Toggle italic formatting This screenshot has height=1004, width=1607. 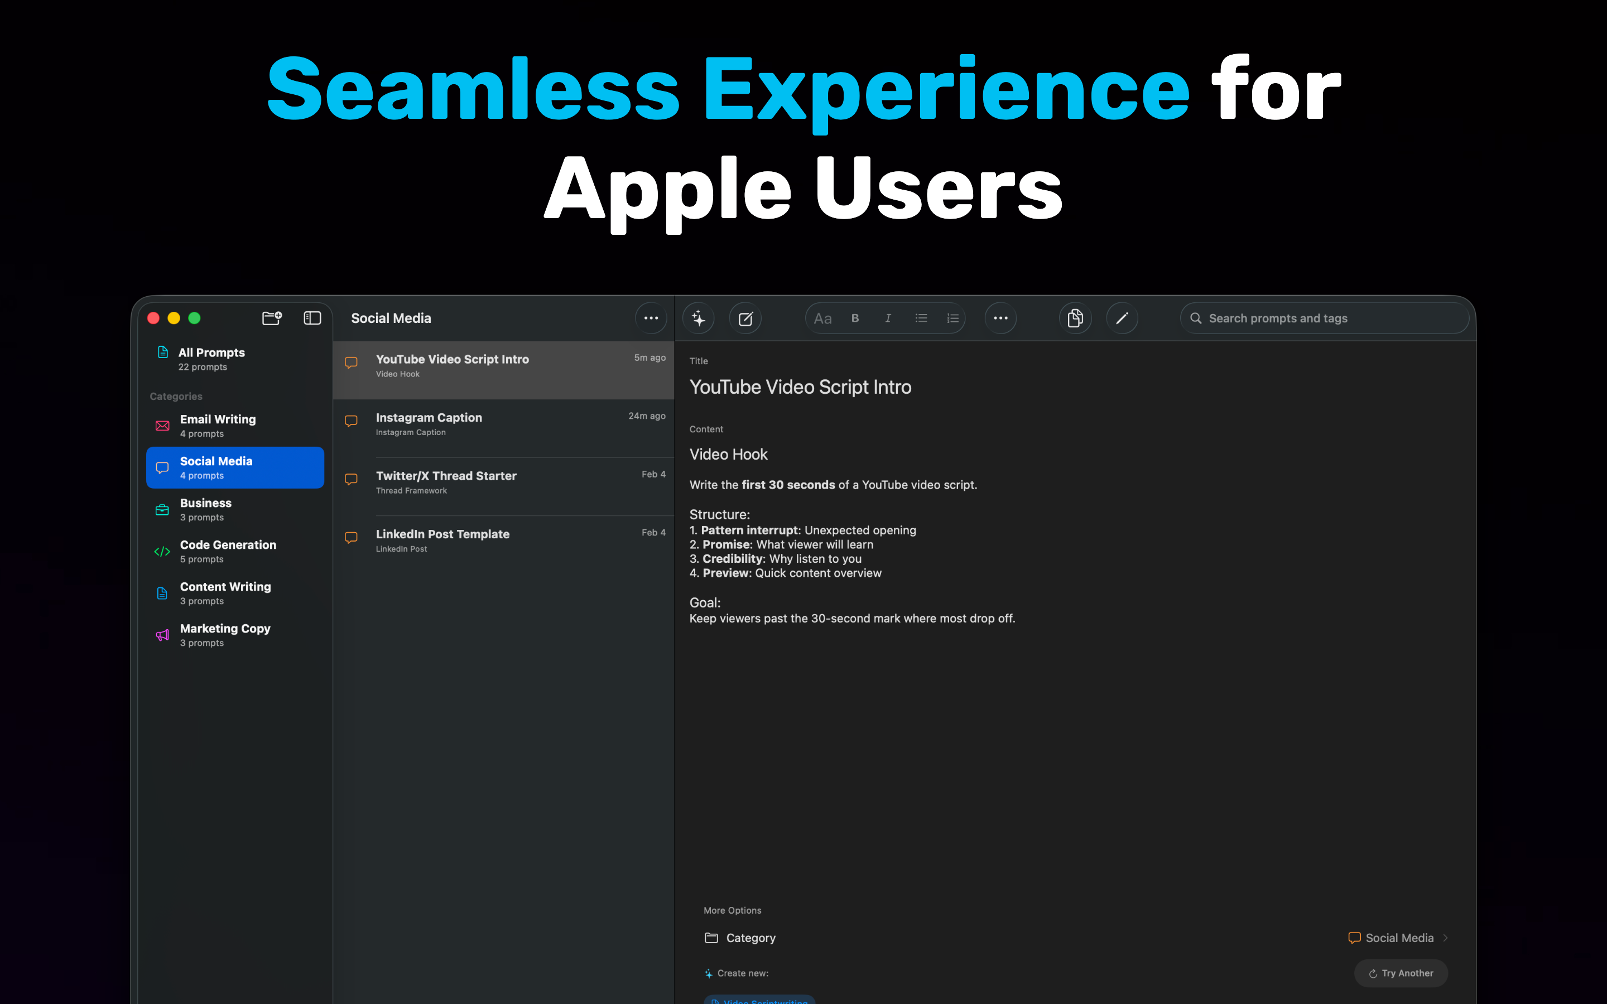[x=888, y=318]
